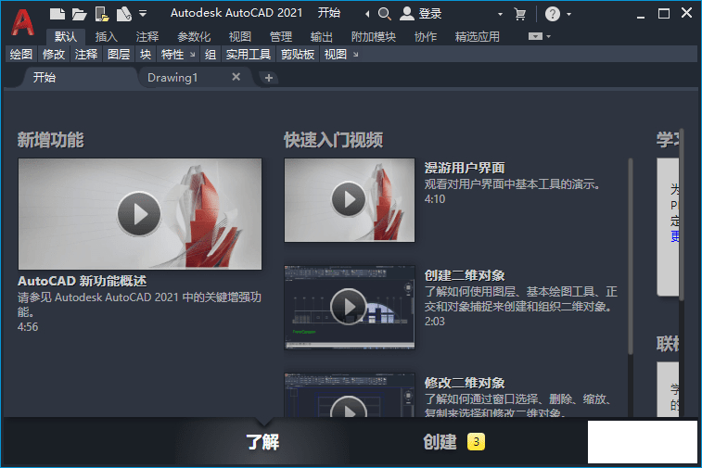Open the 附加模块 ribbon tab
This screenshot has height=468, width=702.
coord(374,37)
